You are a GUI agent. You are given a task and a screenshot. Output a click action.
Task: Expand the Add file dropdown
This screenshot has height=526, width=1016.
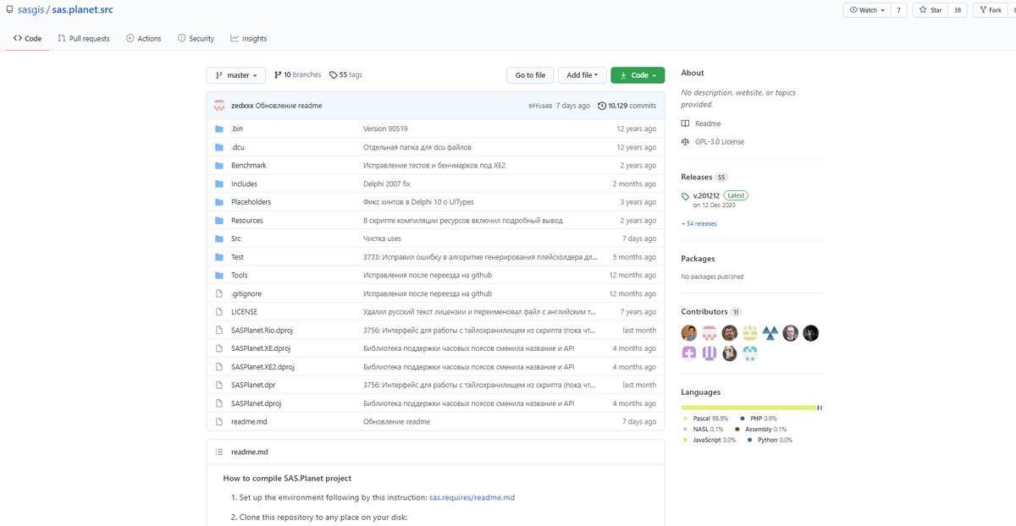click(x=582, y=75)
